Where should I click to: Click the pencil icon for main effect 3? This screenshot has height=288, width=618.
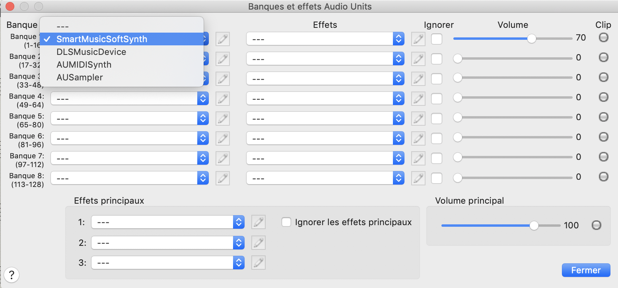(258, 263)
